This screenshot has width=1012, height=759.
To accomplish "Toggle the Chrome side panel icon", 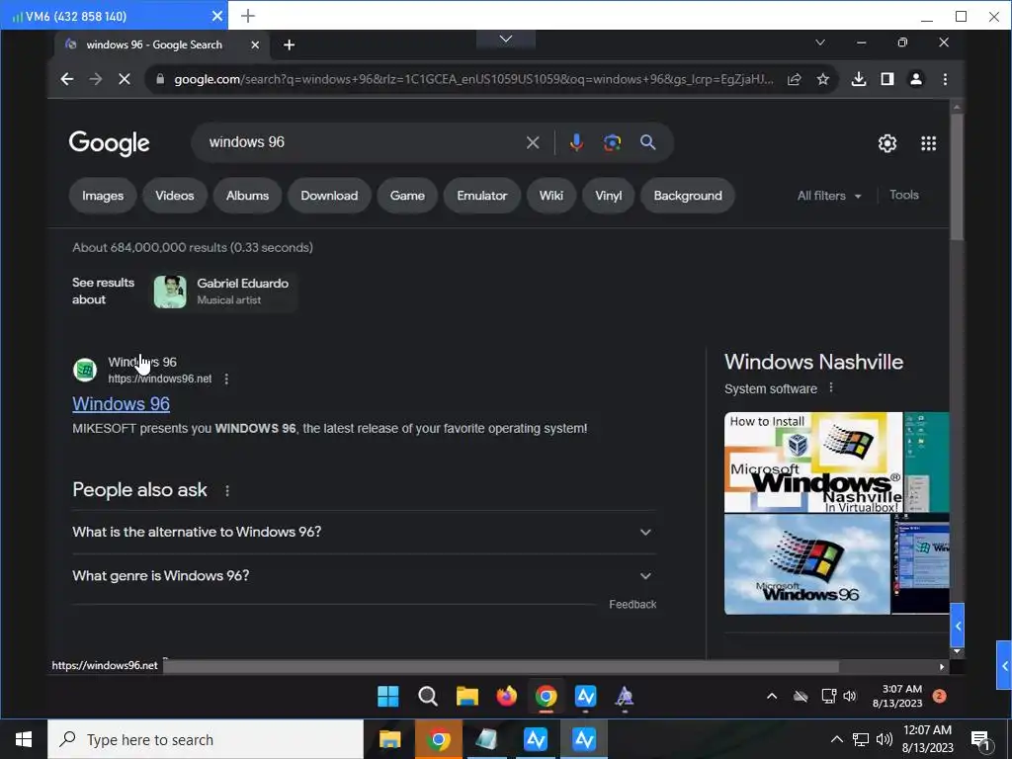I will point(887,79).
